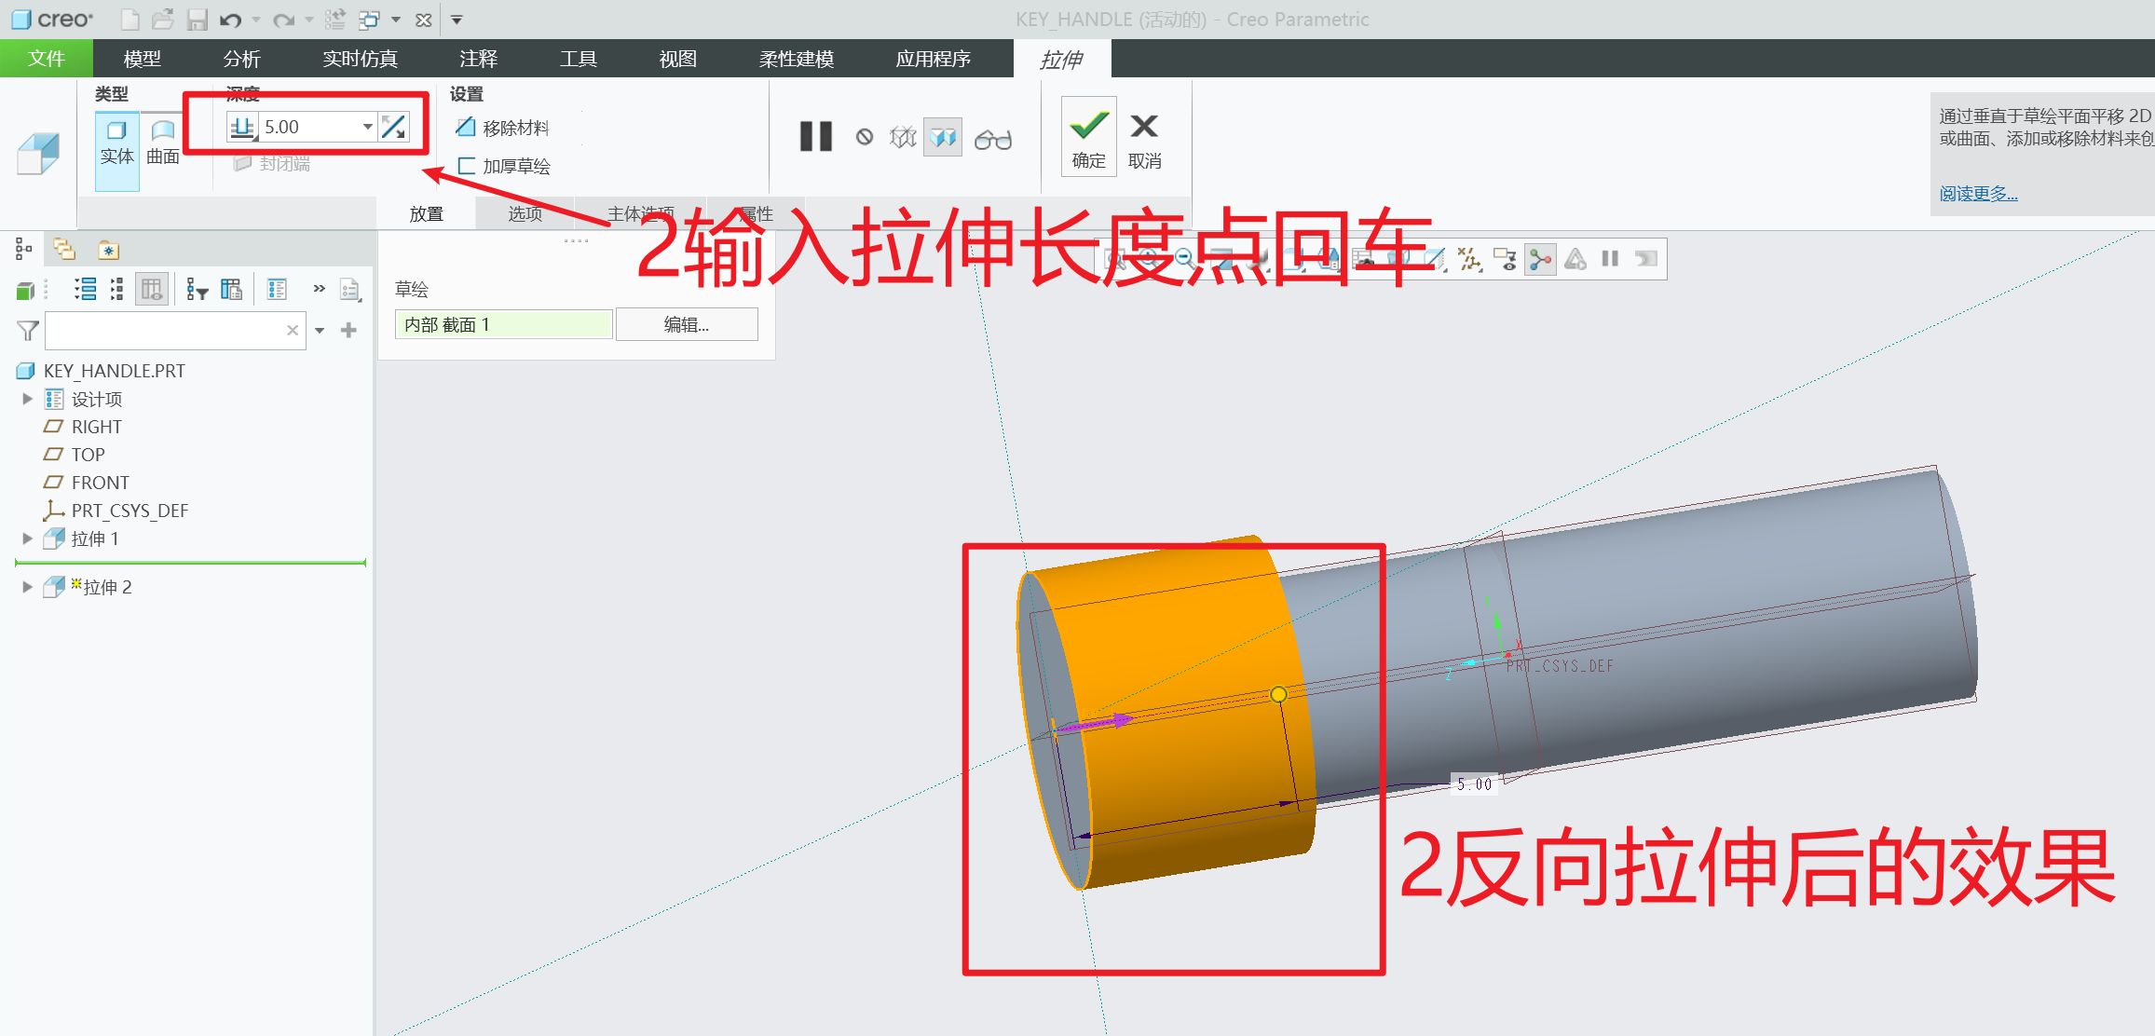Viewport: 2155px width, 1036px height.
Task: Toggle 曲面 (surface) extrude type
Action: coord(162,140)
